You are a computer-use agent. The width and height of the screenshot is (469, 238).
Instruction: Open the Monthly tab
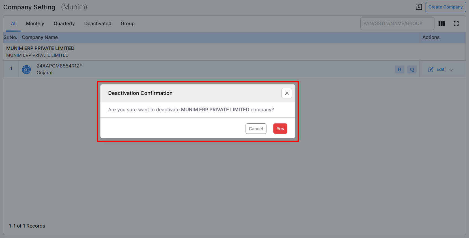[35, 24]
